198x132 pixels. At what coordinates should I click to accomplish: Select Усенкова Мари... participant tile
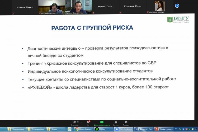25,7
